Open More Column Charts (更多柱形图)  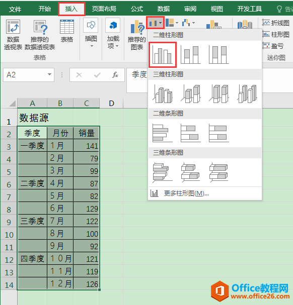[x=205, y=193]
